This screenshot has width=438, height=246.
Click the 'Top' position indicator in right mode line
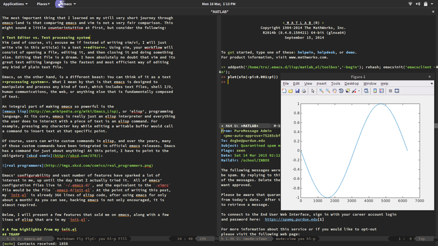point(421,239)
